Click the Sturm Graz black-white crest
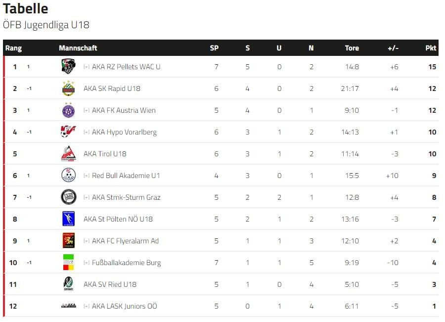 68,197
